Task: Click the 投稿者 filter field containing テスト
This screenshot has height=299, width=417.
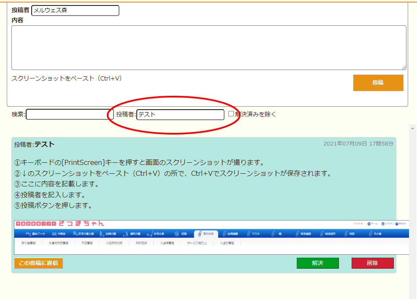Action: pyautogui.click(x=180, y=114)
